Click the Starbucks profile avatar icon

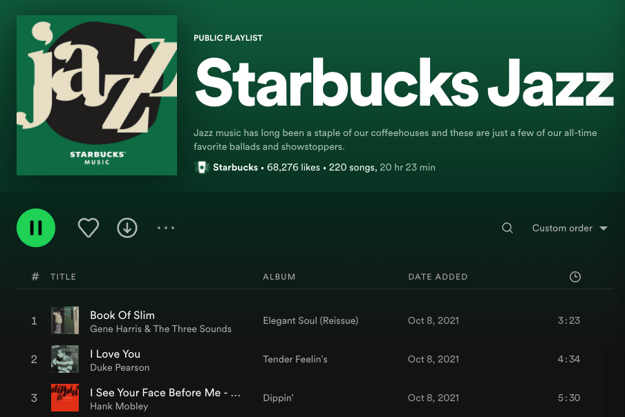202,167
